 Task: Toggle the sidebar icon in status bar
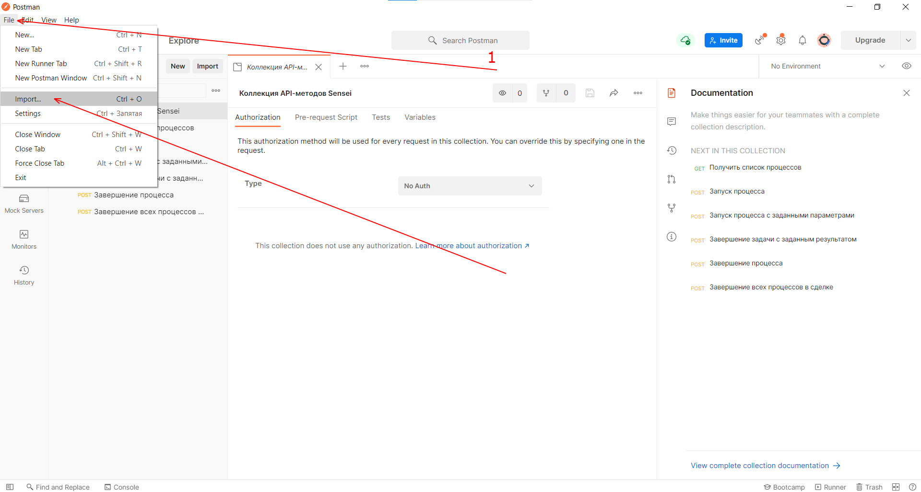tap(10, 487)
